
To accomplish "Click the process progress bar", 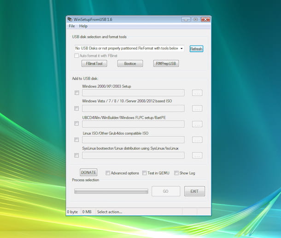I will pos(111,191).
